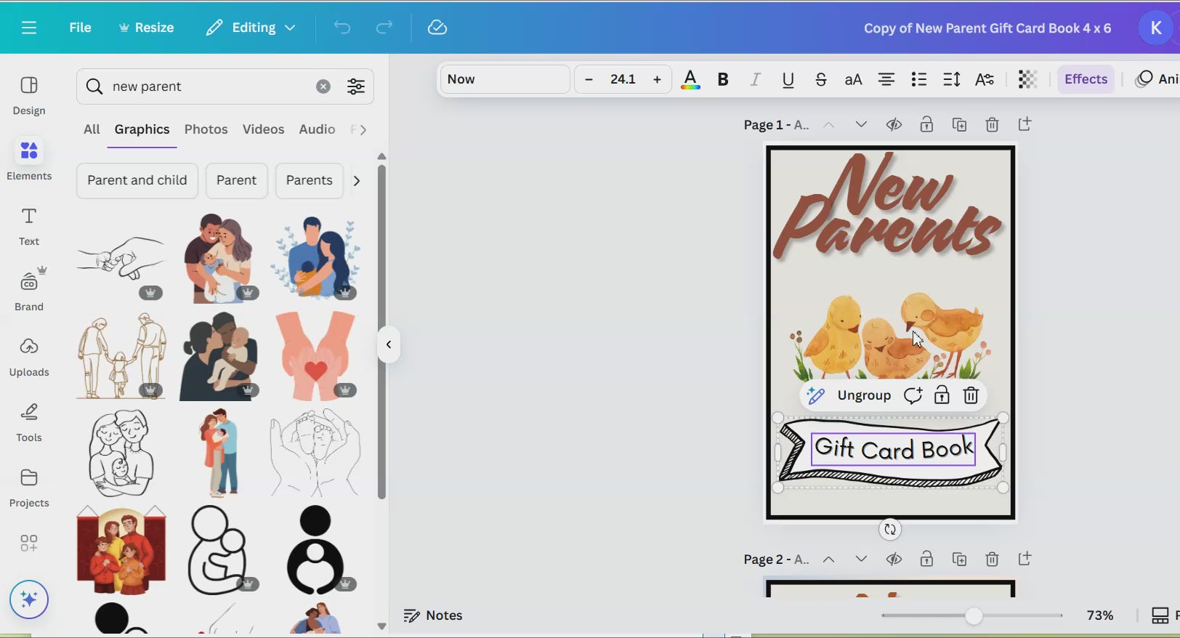This screenshot has height=638, width=1180.
Task: Show more search category tabs
Action: click(x=363, y=129)
